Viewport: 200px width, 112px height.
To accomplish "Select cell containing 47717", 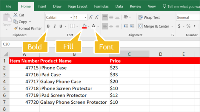I will (24, 81).
